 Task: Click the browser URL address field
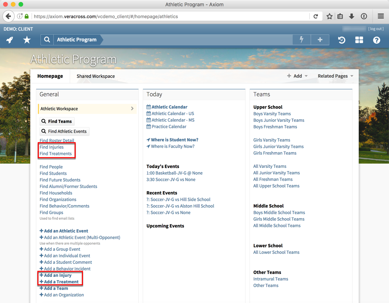169,17
